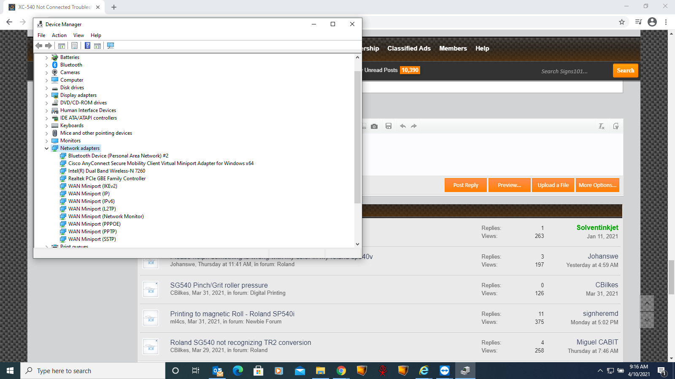Open Internet Explorer from taskbar
675x379 pixels.
point(424,371)
